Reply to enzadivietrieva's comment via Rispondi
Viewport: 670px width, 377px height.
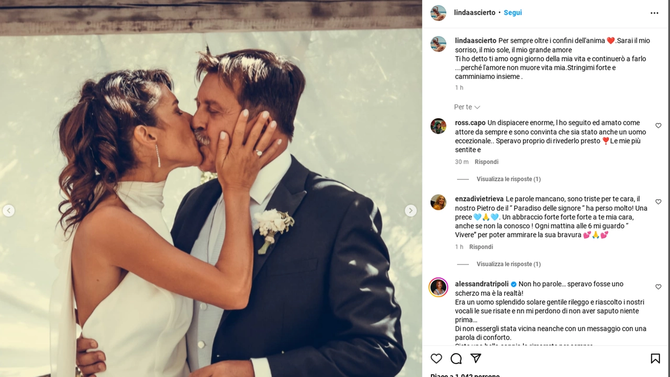point(481,247)
